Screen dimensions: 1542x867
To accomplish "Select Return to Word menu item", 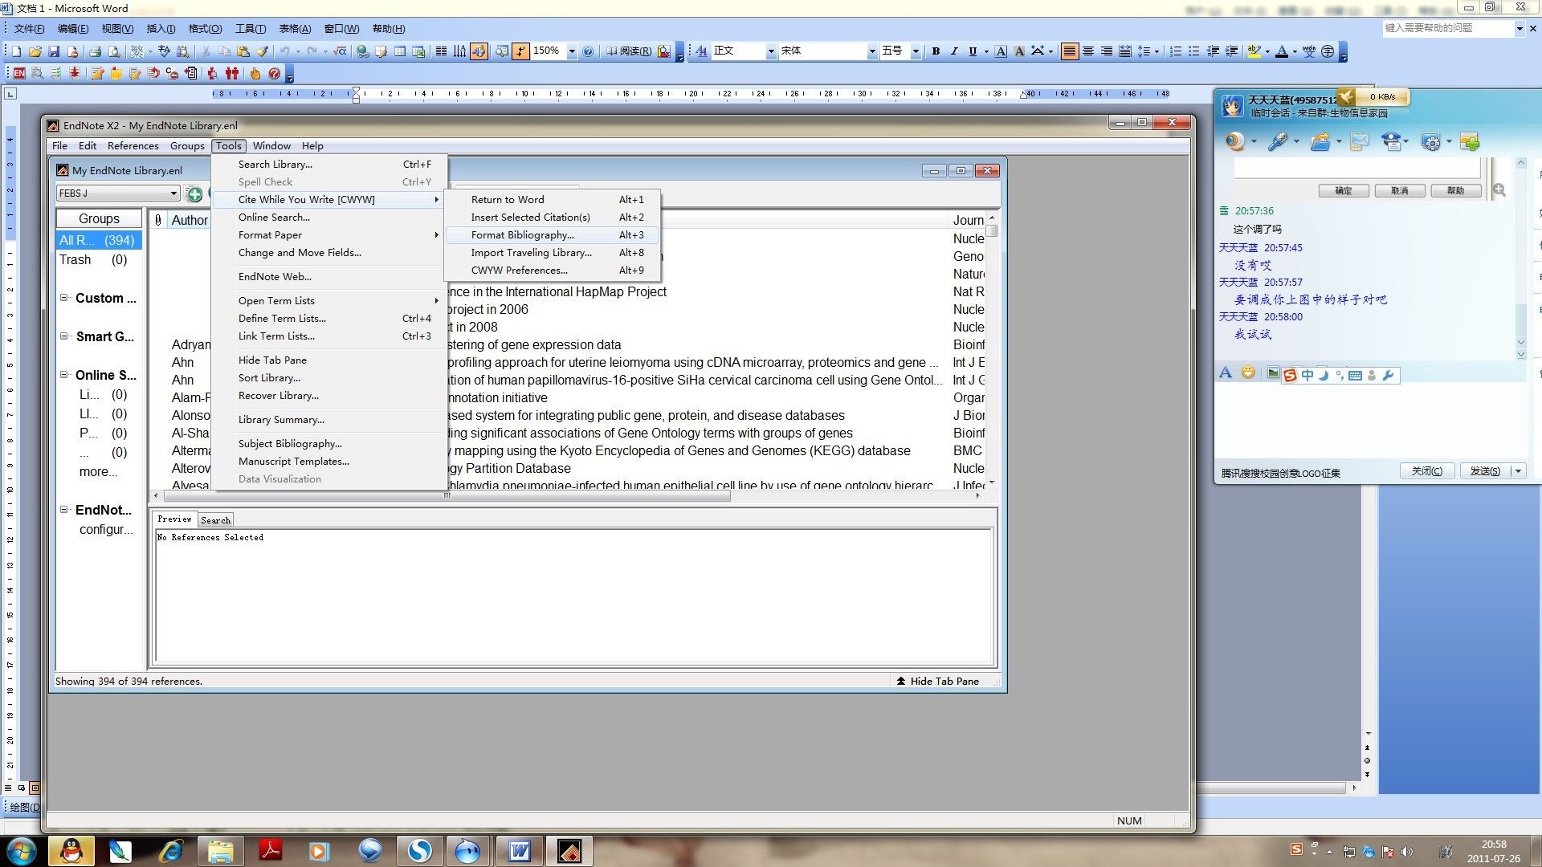I will (552, 200).
